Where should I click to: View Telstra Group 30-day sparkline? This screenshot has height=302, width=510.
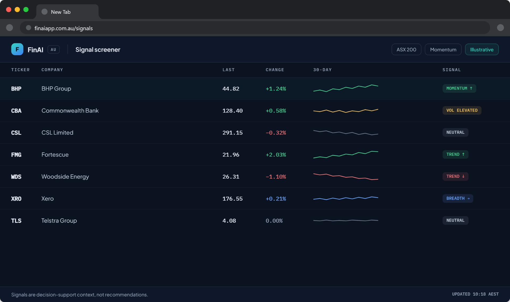click(x=346, y=221)
